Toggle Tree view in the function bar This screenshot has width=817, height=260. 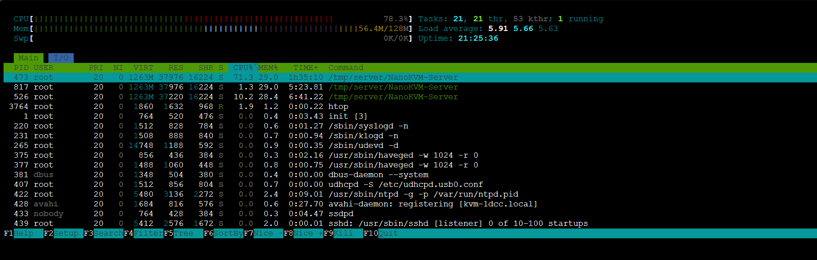click(183, 233)
